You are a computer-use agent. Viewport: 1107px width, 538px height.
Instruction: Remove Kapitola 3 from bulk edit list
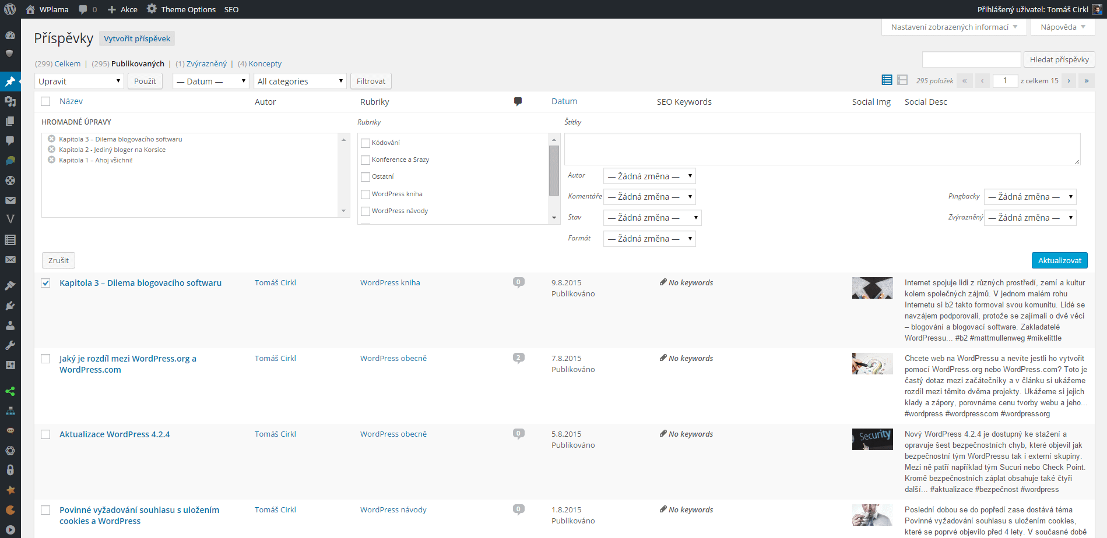point(51,139)
